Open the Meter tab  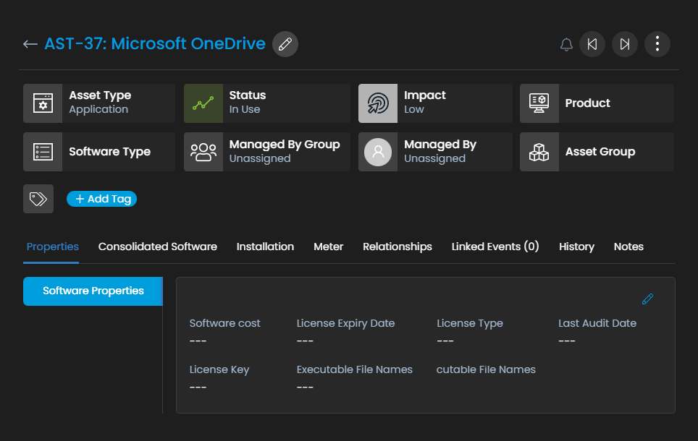[329, 247]
